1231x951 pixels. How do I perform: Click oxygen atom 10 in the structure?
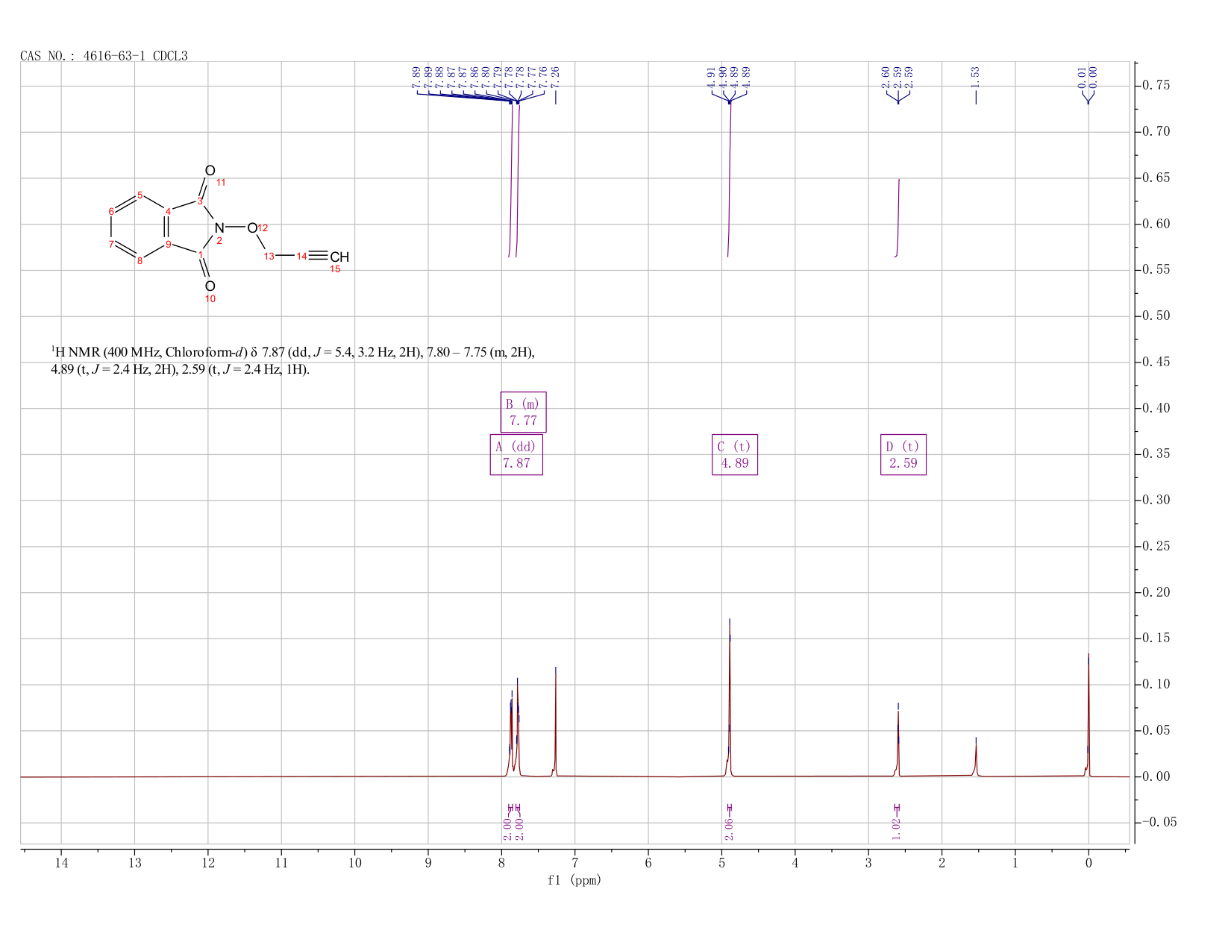pos(210,286)
